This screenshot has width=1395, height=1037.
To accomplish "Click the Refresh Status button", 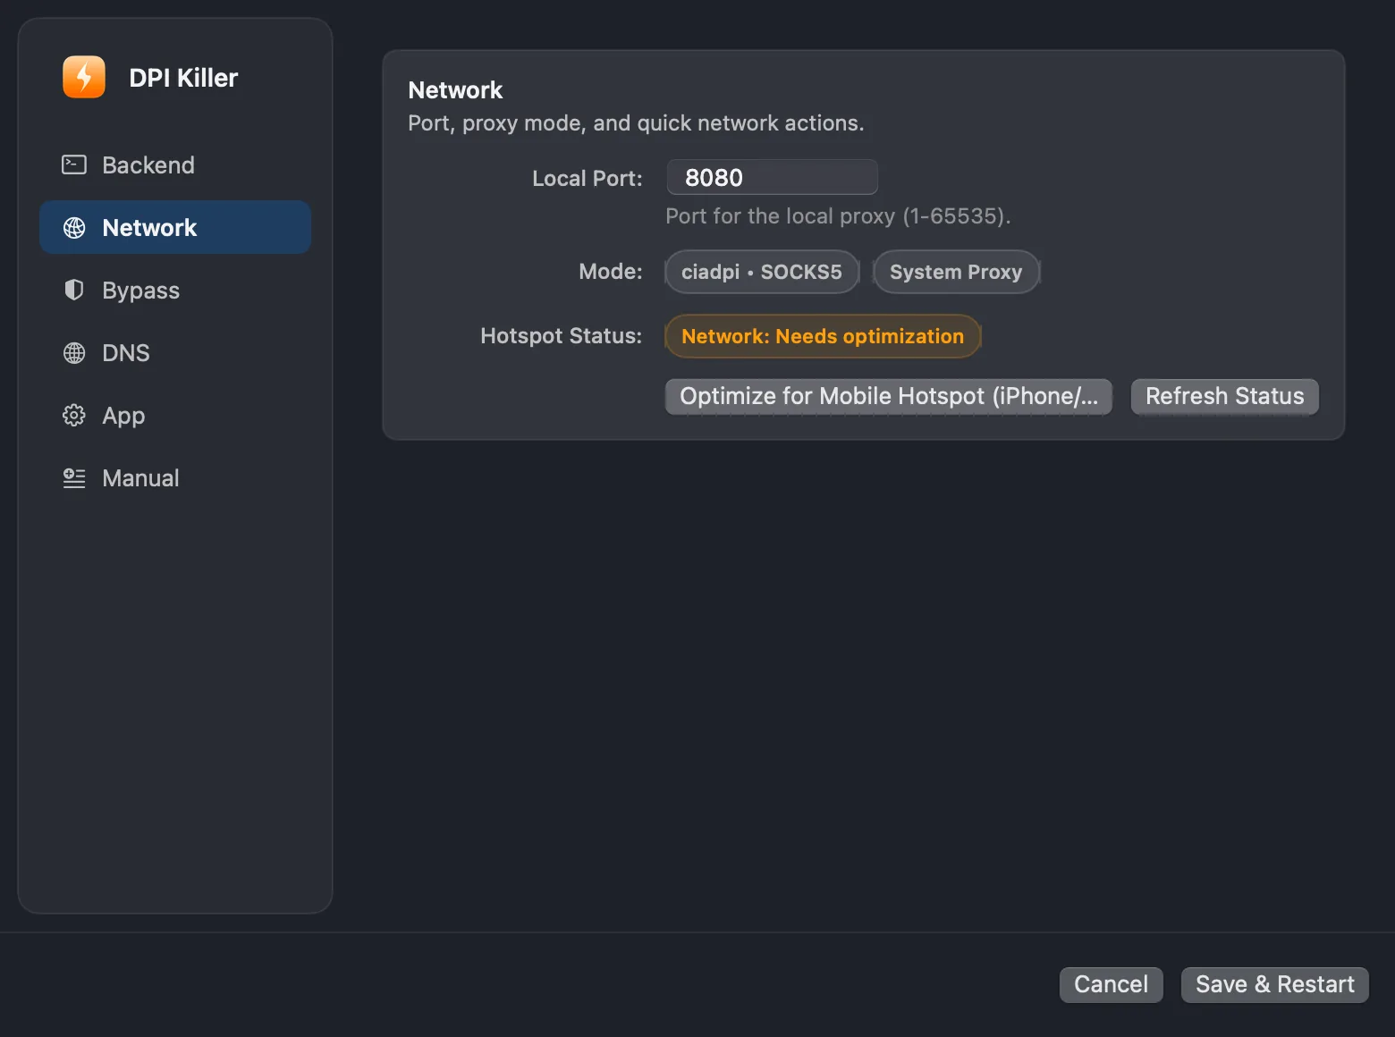I will 1225,396.
